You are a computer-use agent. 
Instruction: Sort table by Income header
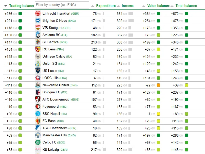tap(127, 6)
